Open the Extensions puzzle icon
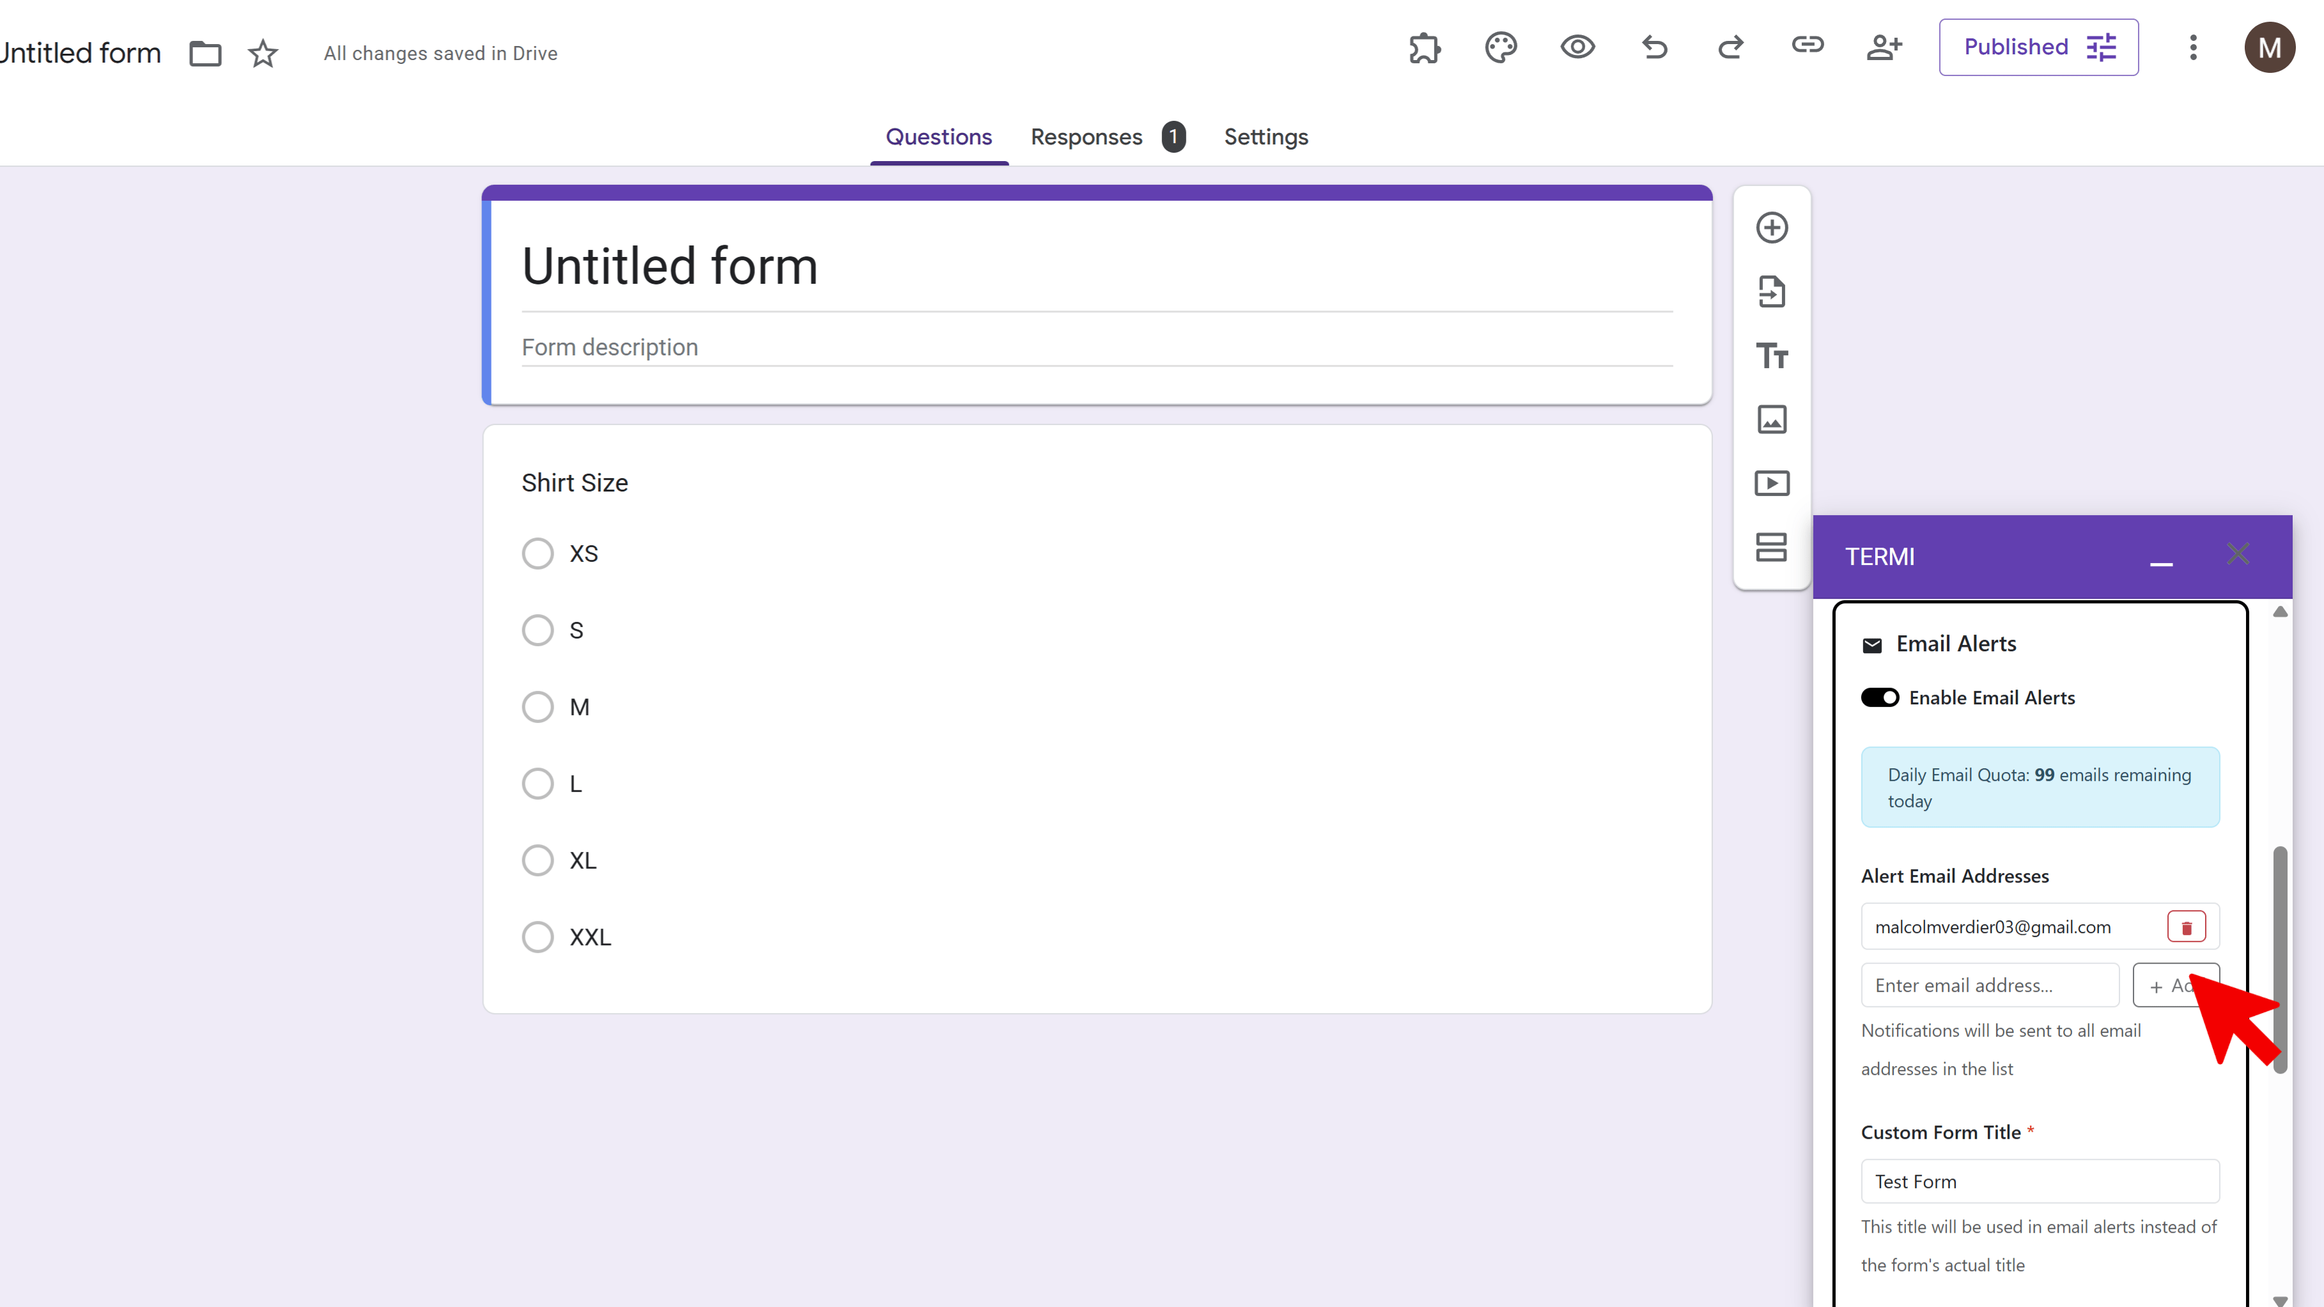Viewport: 2324px width, 1307px height. (1425, 48)
